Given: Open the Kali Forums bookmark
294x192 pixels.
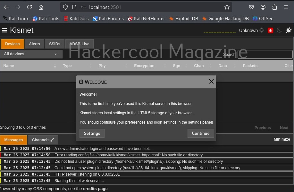Looking at the screenshot, I should point(108,19).
